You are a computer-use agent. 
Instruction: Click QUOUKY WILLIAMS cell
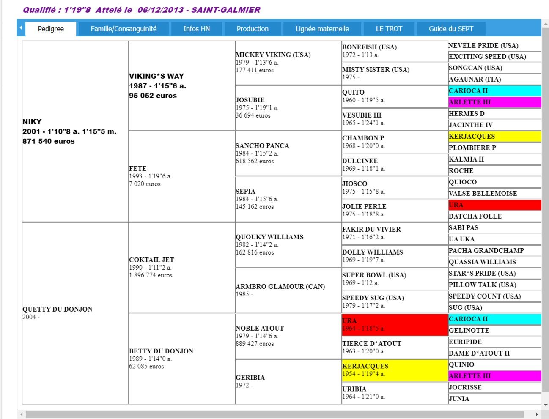pos(288,245)
